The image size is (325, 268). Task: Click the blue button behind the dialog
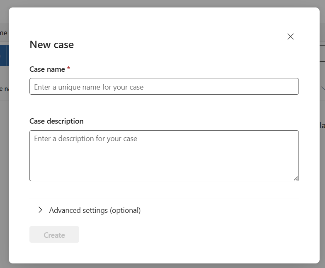4,56
